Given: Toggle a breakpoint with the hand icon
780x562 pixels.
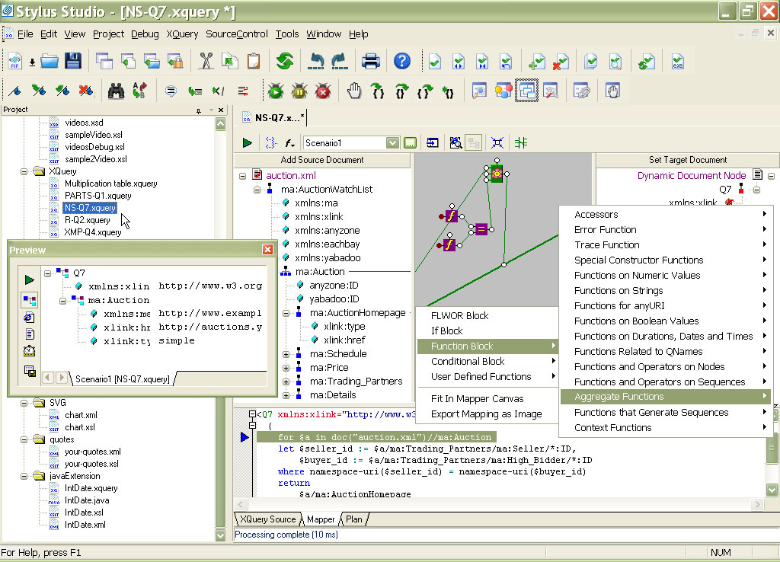Looking at the screenshot, I should coord(354,91).
